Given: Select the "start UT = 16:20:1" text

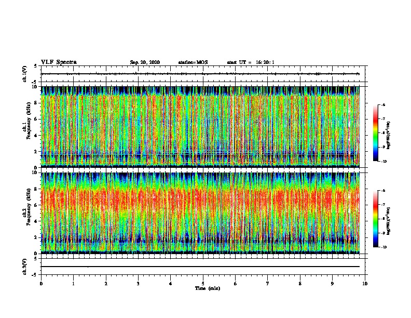Looking at the screenshot, I should point(251,62).
